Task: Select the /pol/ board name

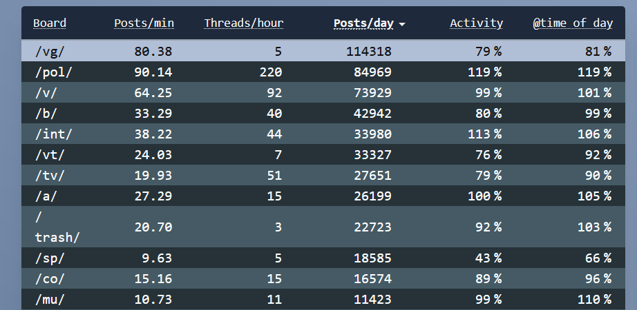Action: (54, 72)
